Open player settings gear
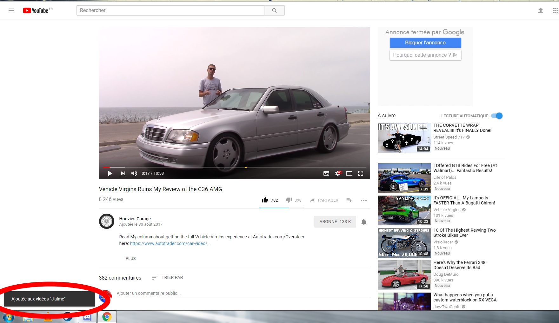The width and height of the screenshot is (559, 323). [x=338, y=173]
